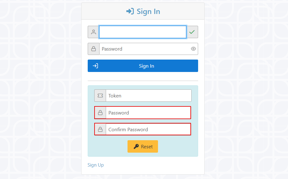Image resolution: width=288 pixels, height=179 pixels.
Task: Select the Confirm Password input field
Action: click(148, 129)
